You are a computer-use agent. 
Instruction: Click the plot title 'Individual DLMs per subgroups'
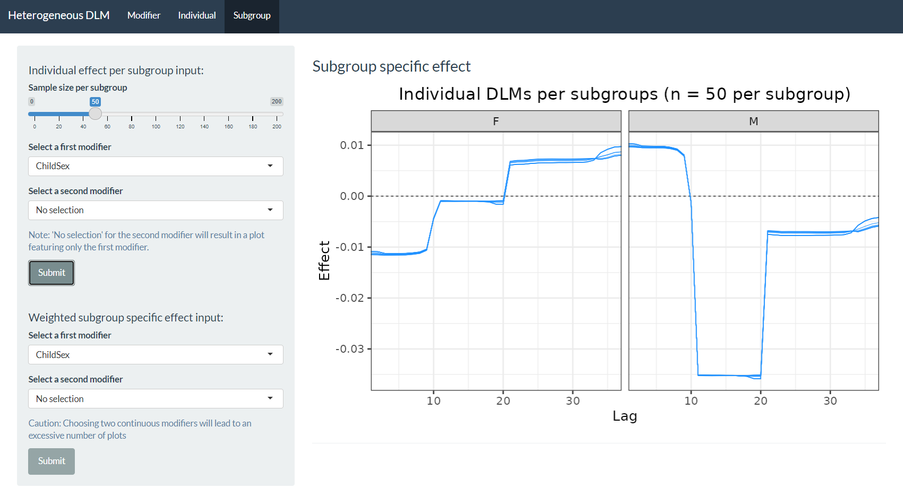coord(624,94)
